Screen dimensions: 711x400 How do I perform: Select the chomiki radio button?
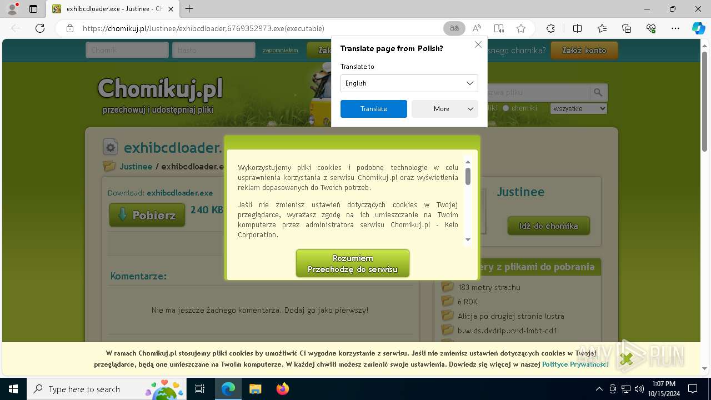(x=505, y=108)
